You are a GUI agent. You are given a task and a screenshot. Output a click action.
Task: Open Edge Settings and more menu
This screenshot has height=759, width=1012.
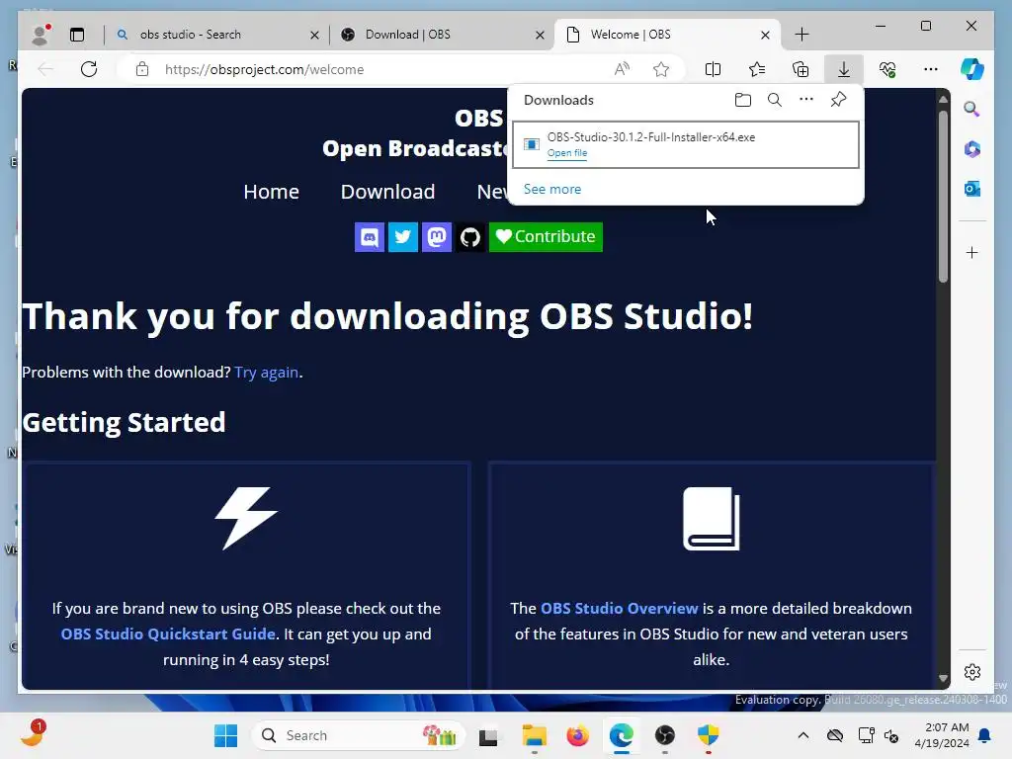(931, 69)
